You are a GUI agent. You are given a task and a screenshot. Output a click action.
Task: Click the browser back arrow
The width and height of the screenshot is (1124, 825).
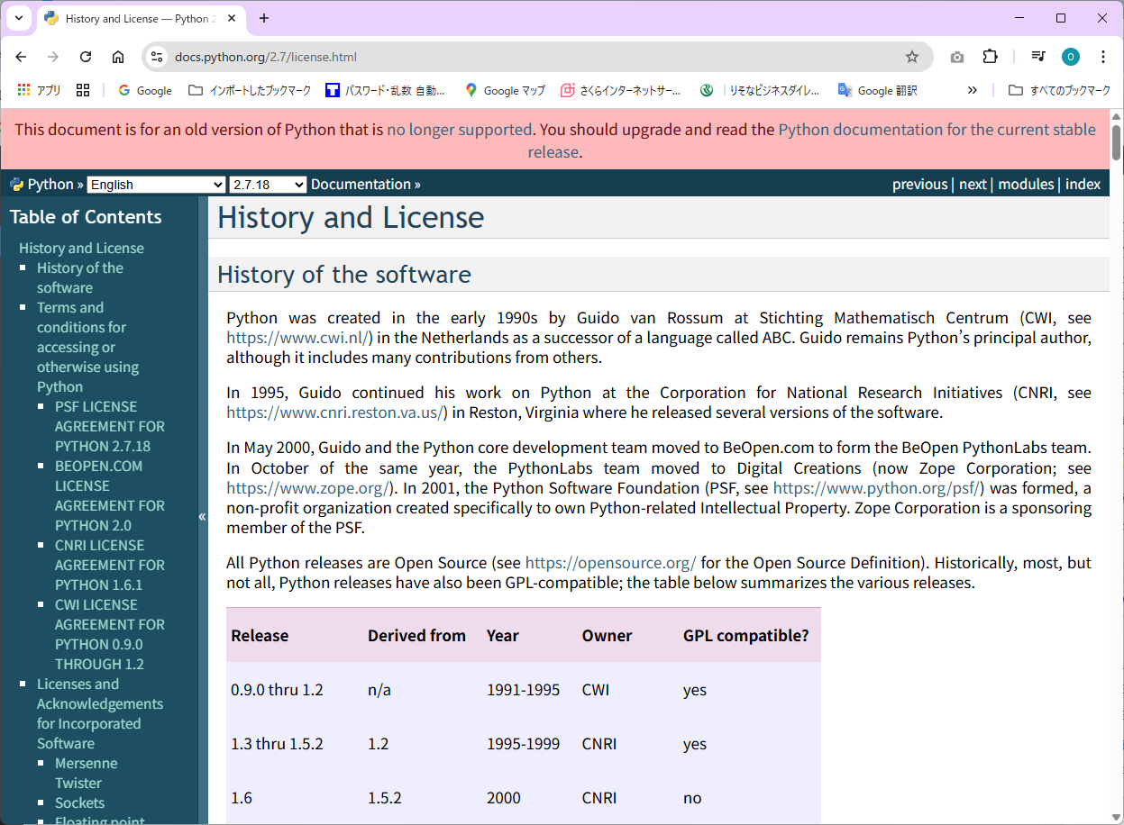(x=22, y=57)
